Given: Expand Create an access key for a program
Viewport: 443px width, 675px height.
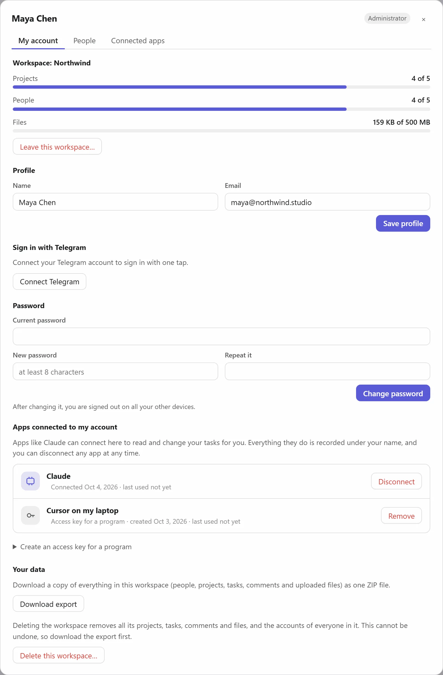Looking at the screenshot, I should click(x=72, y=547).
